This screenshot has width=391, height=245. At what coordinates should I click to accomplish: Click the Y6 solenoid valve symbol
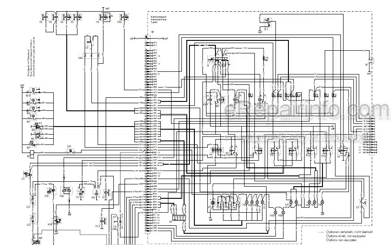pyautogui.click(x=68, y=17)
